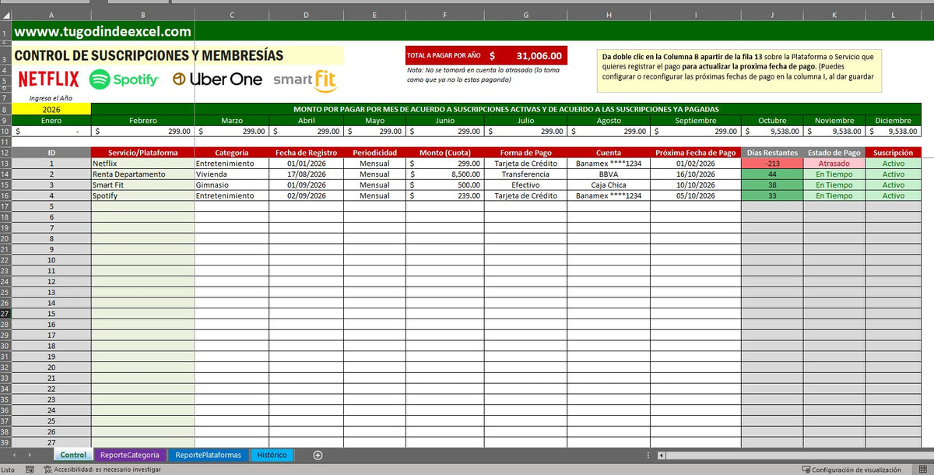
Task: Click previous sheet navigation arrow
Action: (x=14, y=455)
